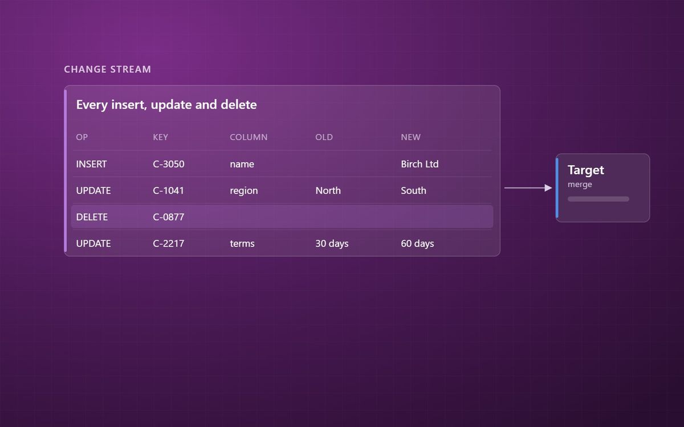
Task: Select key C-3050
Action: [169, 164]
